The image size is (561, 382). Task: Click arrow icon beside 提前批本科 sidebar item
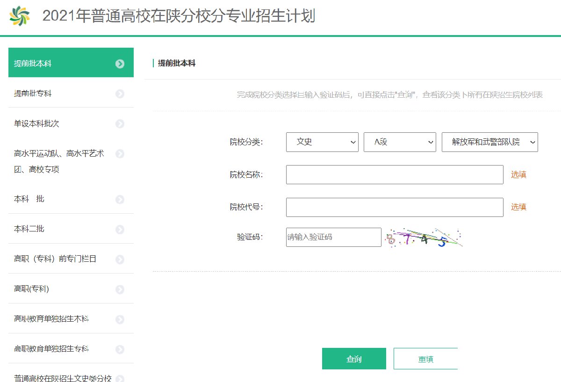[x=120, y=64]
